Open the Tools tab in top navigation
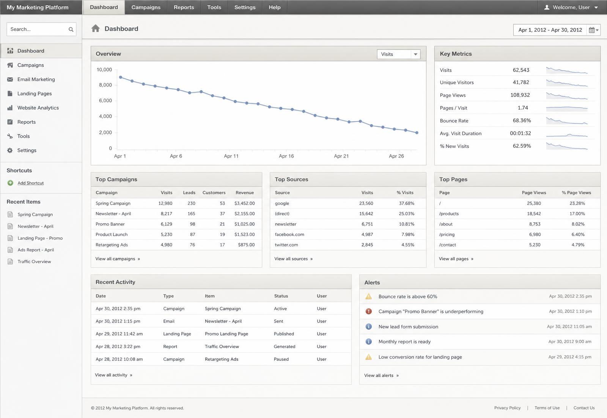This screenshot has width=607, height=418. point(214,7)
